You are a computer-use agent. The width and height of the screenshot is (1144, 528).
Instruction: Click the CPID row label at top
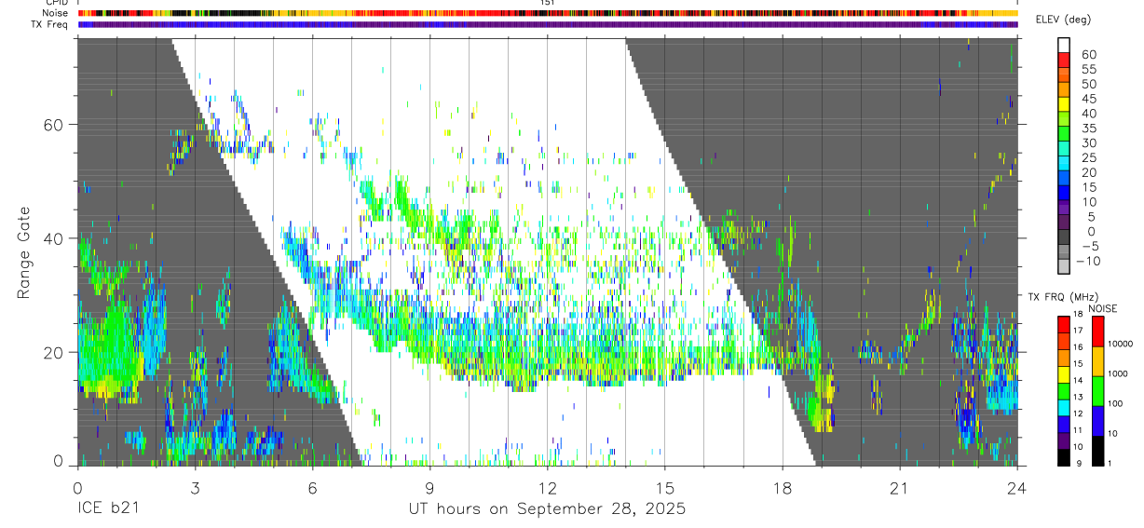click(x=56, y=3)
